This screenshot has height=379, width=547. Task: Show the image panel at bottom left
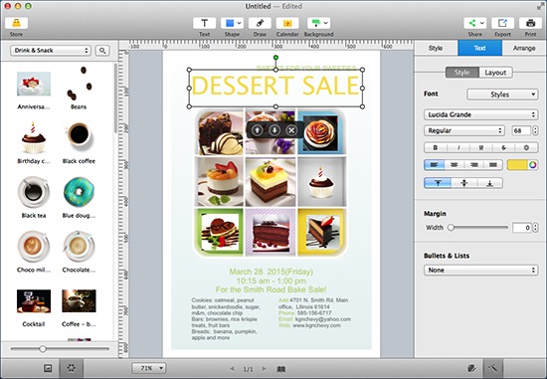coord(48,368)
